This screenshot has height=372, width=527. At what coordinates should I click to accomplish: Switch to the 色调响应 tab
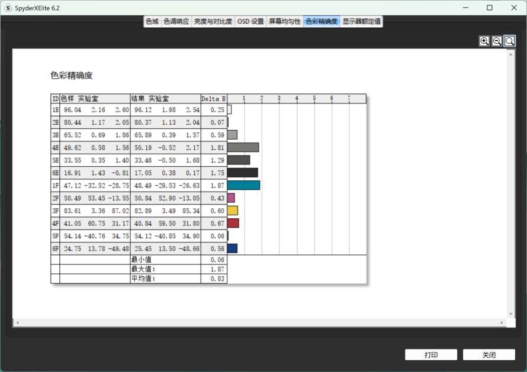[x=176, y=21]
